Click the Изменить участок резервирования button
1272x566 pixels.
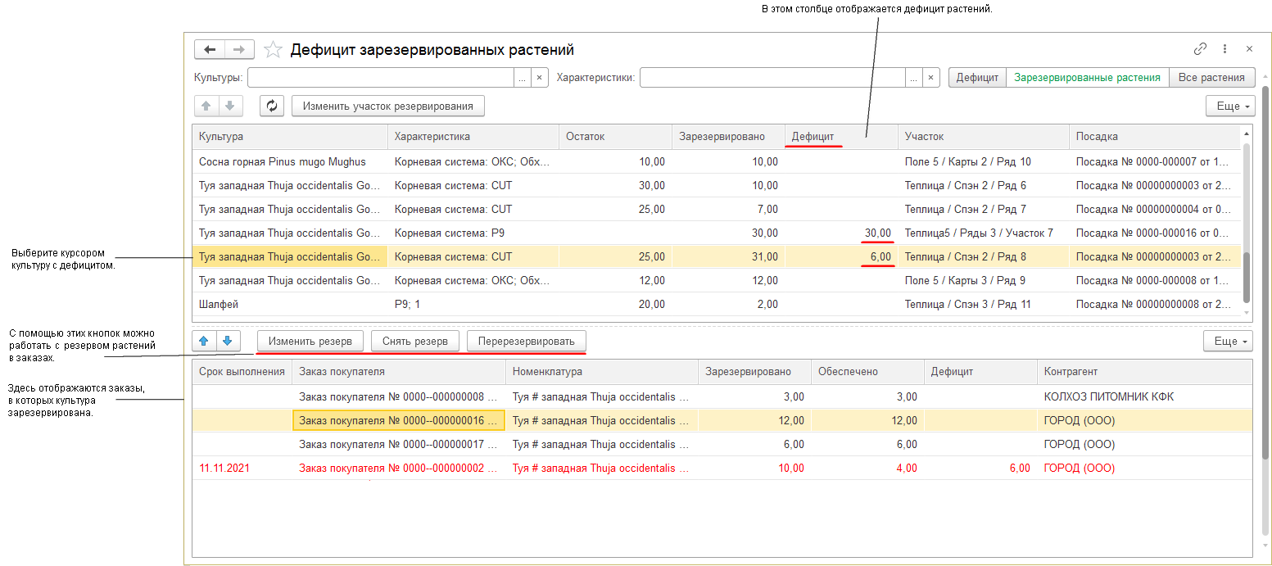[387, 106]
